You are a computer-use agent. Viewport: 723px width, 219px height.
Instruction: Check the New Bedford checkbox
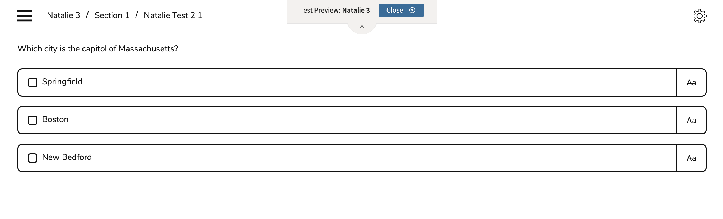pyautogui.click(x=32, y=158)
